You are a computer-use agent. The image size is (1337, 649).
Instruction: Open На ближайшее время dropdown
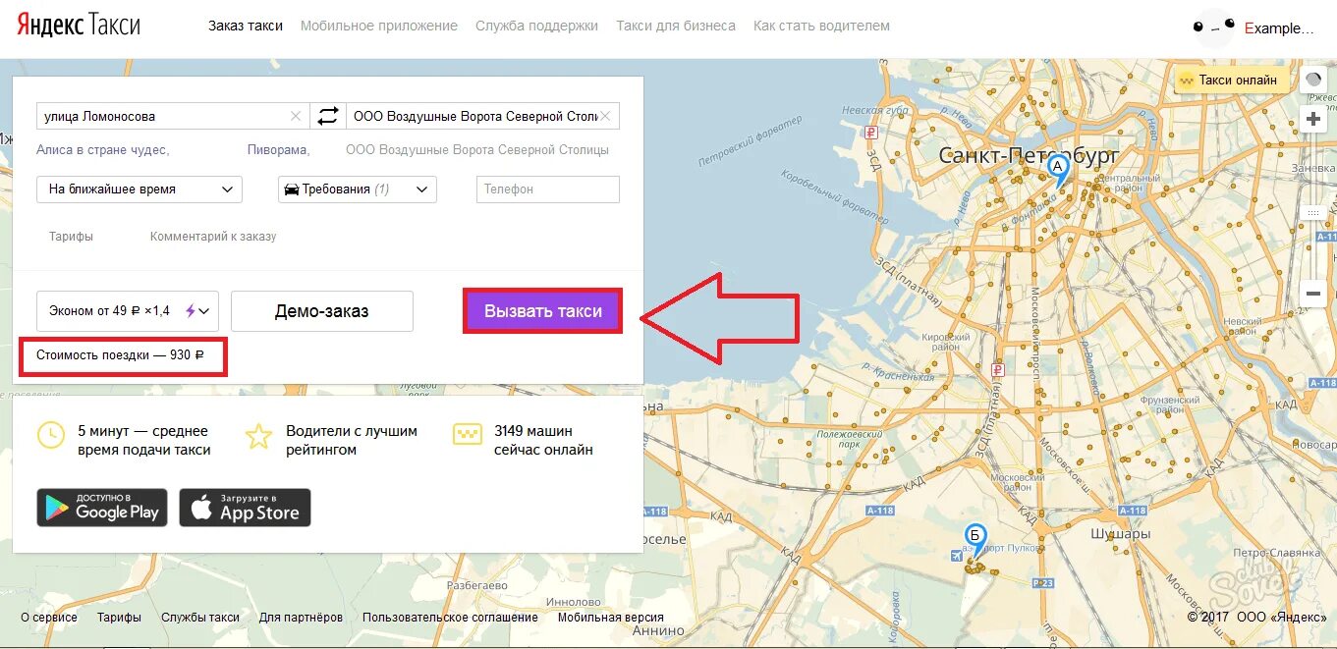click(x=139, y=189)
